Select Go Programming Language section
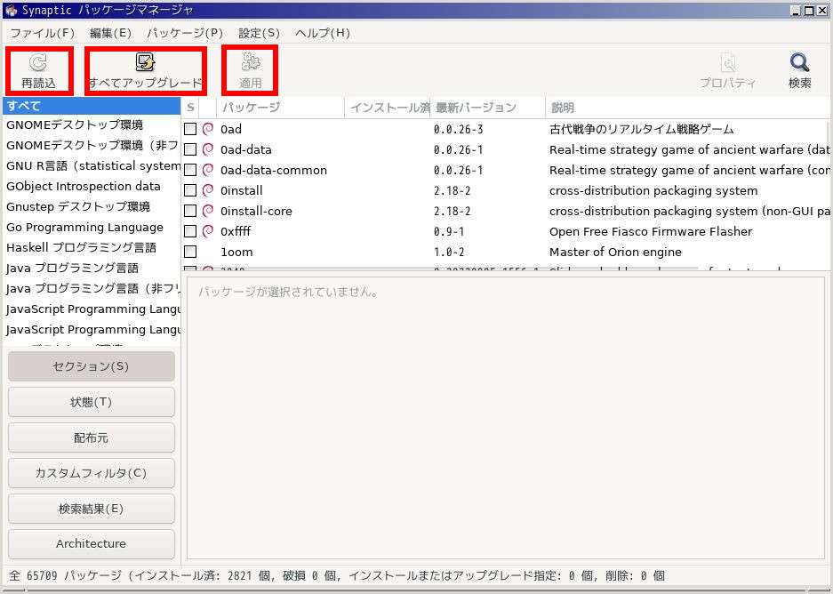The width and height of the screenshot is (833, 594). click(92, 227)
